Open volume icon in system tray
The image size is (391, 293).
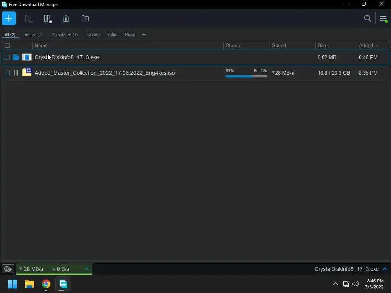pos(355,284)
